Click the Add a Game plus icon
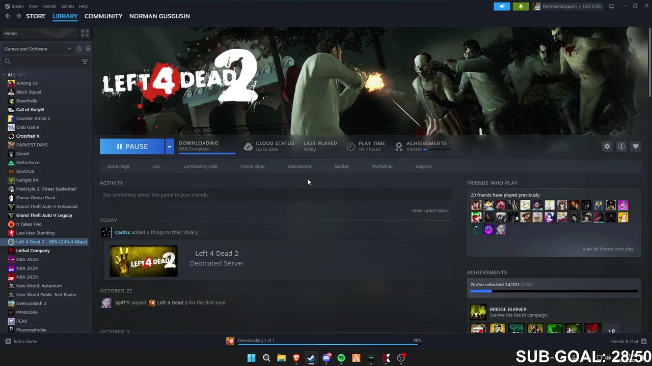This screenshot has width=652, height=366. tap(8, 341)
